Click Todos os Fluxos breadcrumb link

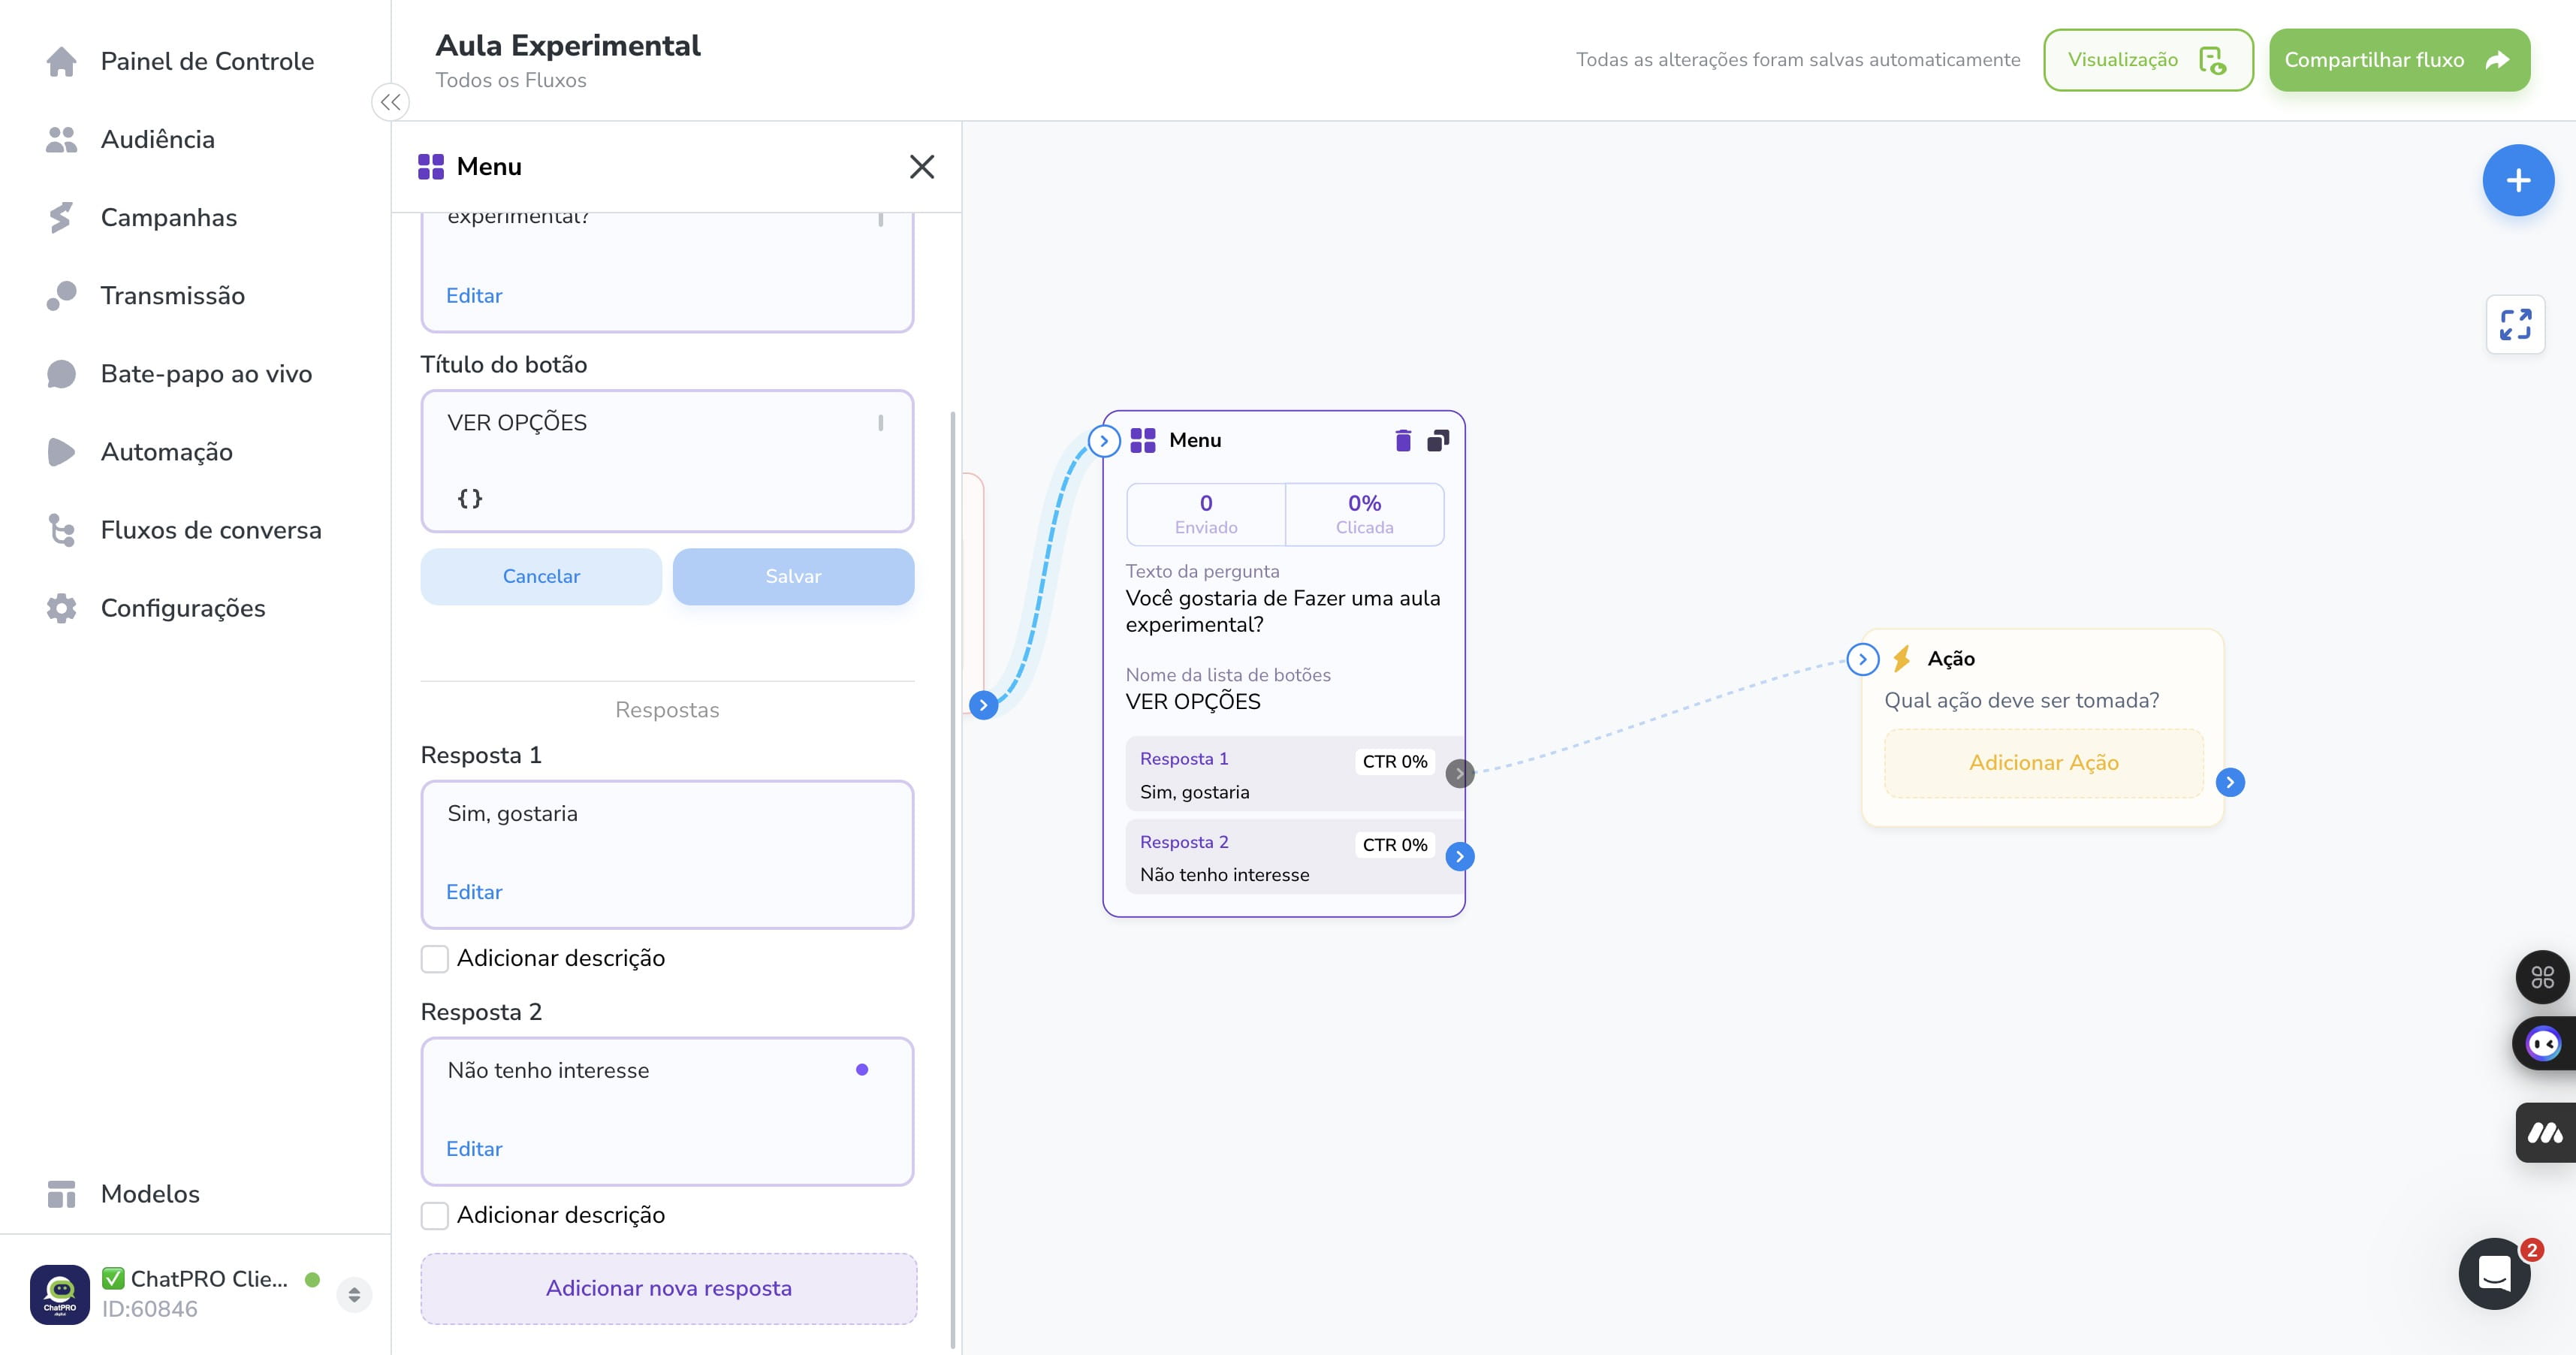511,80
